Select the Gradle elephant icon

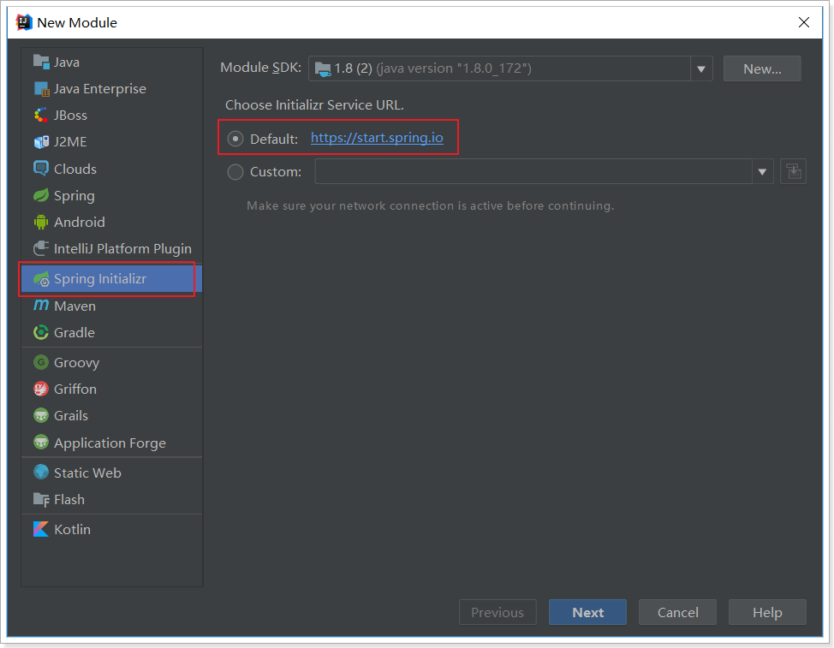[41, 332]
